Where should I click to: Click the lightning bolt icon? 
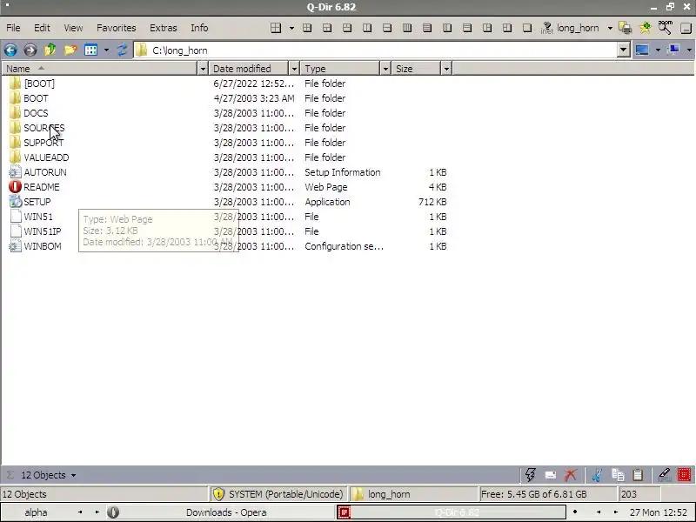(x=531, y=474)
